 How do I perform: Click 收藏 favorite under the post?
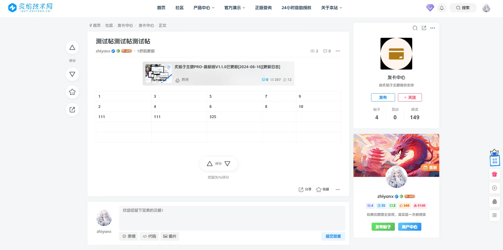point(323,189)
